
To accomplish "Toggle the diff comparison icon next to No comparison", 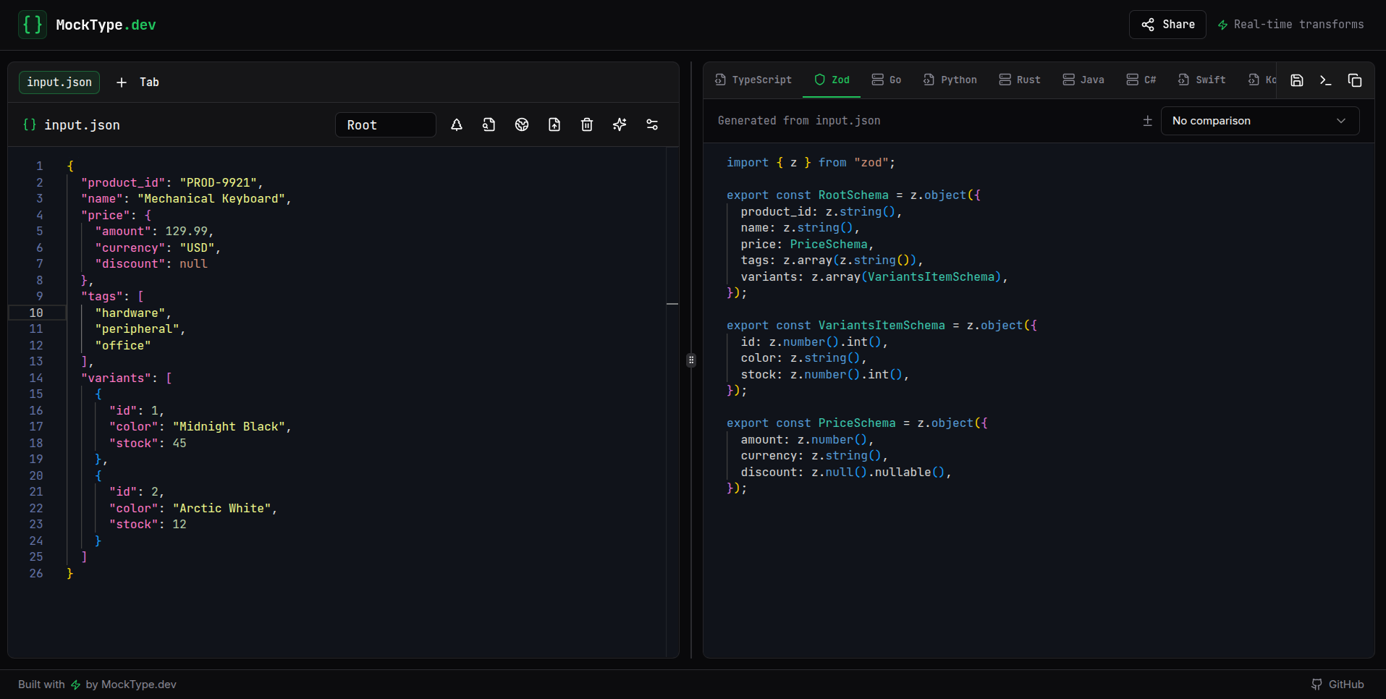I will click(x=1147, y=121).
